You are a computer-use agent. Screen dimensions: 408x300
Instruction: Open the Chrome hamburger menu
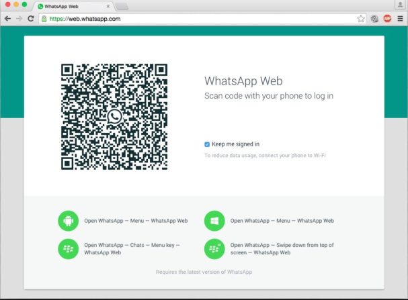401,19
